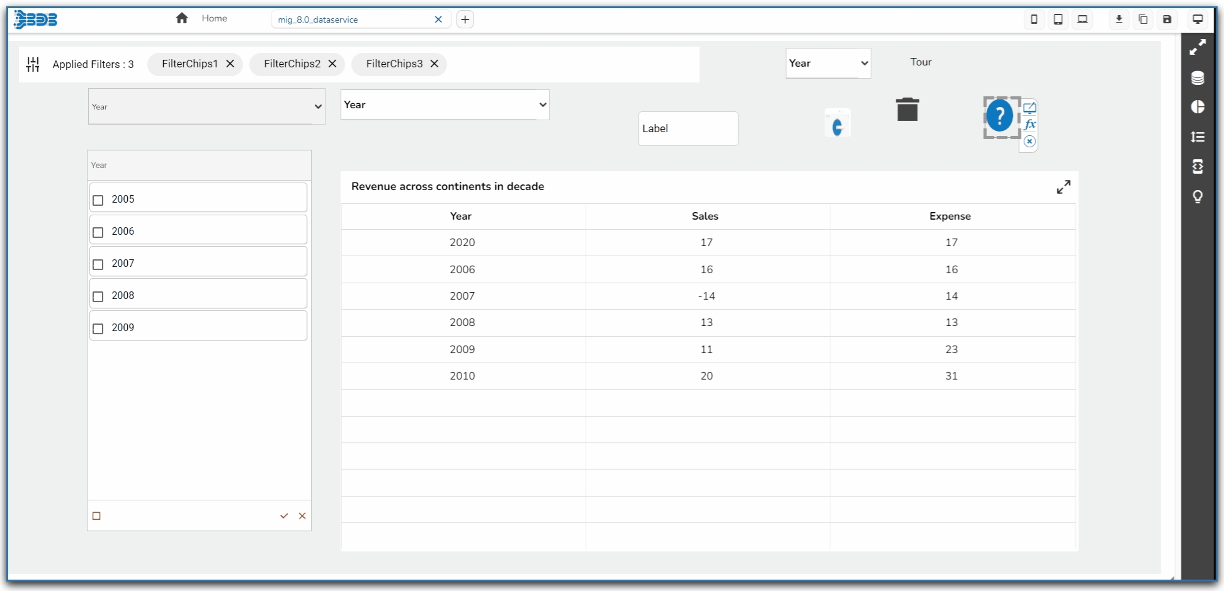The width and height of the screenshot is (1224, 591).
Task: Expand the revenue table to fullscreen
Action: coord(1063,187)
